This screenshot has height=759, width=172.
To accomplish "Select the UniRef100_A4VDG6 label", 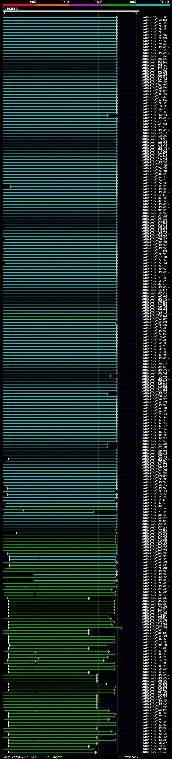I will tap(154, 553).
